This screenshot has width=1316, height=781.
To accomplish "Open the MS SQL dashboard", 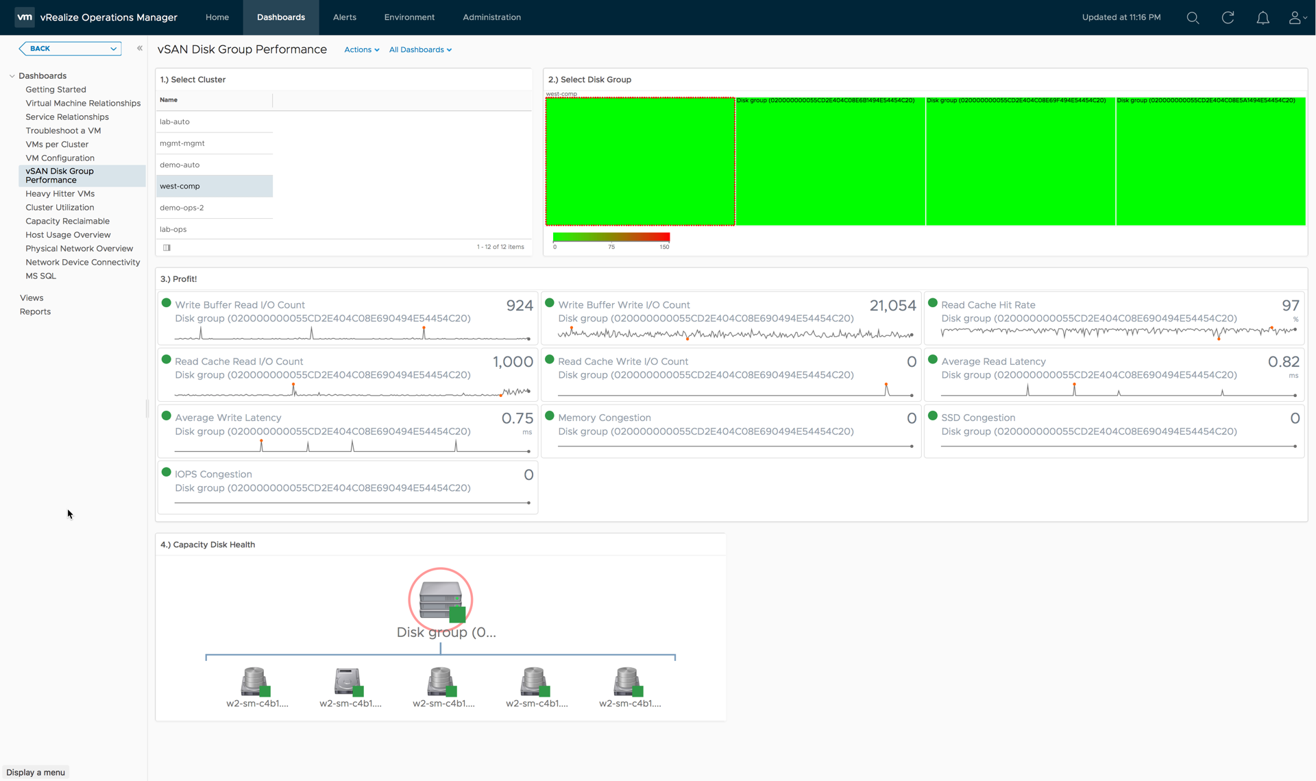I will tap(40, 276).
